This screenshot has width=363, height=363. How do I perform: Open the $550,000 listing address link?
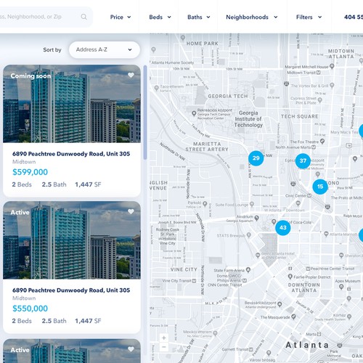click(71, 290)
